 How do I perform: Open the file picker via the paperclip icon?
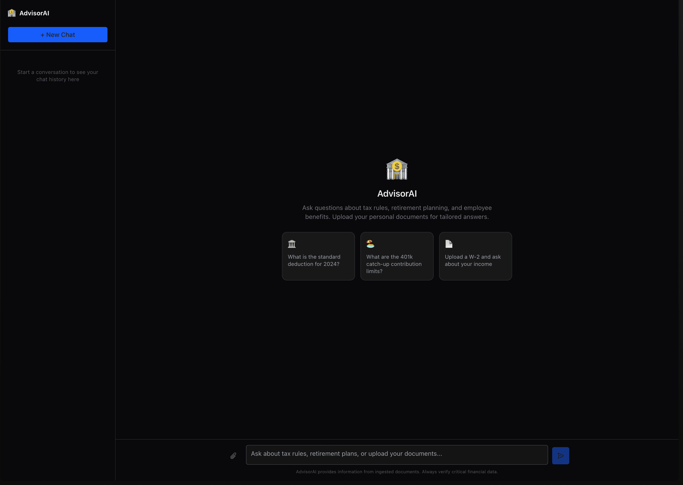point(233,455)
